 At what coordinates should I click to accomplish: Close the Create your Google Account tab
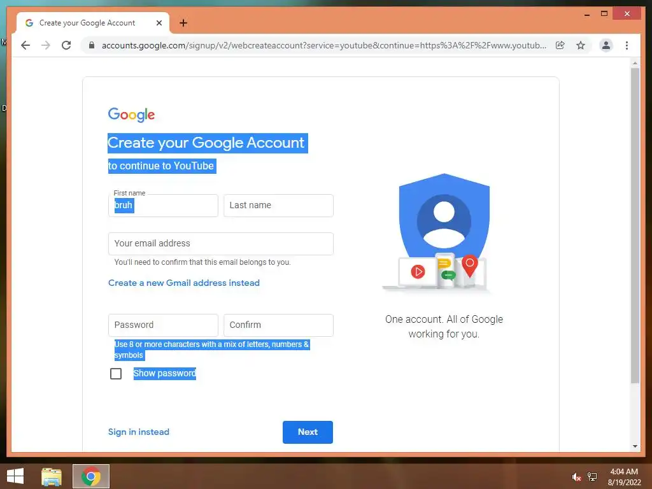(159, 23)
